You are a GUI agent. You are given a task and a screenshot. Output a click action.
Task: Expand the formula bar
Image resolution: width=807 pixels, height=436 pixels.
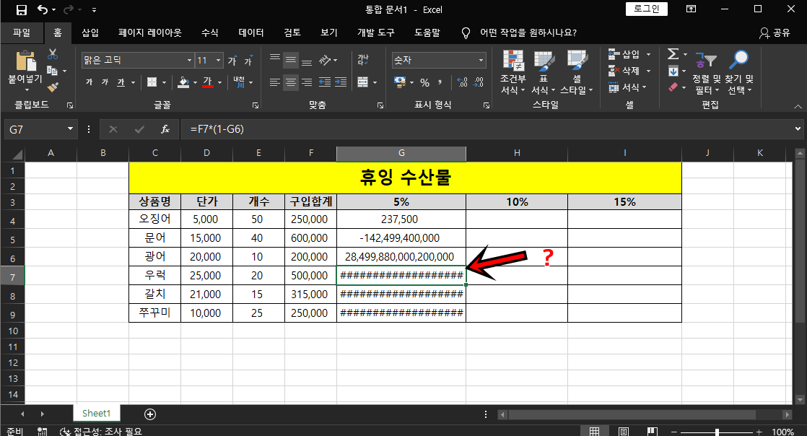(798, 129)
